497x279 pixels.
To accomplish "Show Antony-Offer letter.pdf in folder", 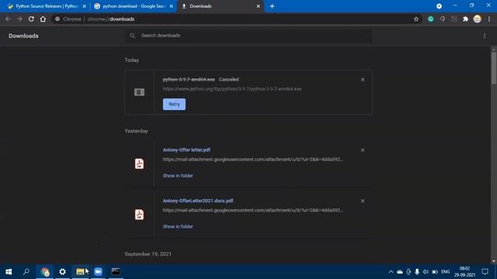I will 178,176.
